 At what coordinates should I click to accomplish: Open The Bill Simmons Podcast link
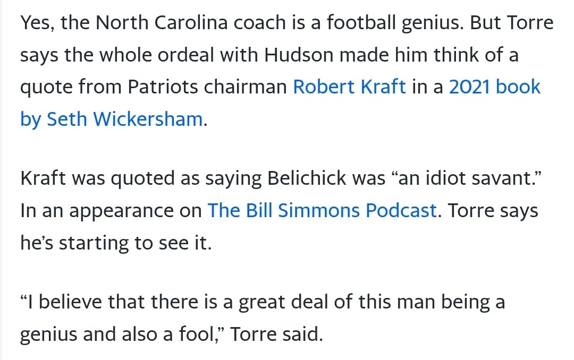pos(322,211)
